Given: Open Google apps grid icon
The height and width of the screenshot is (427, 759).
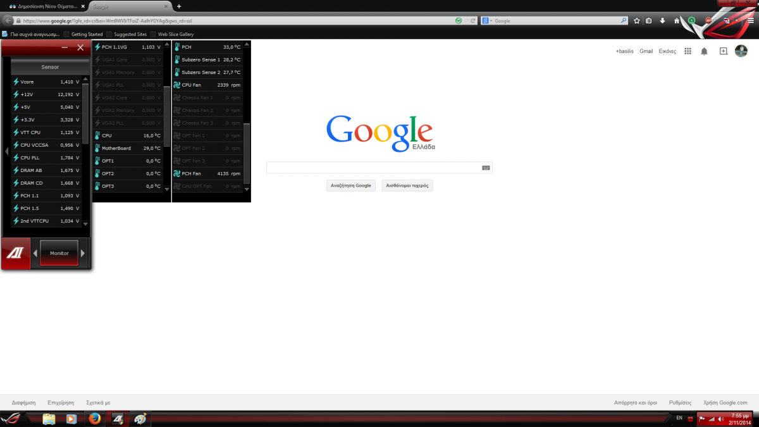Looking at the screenshot, I should point(688,51).
